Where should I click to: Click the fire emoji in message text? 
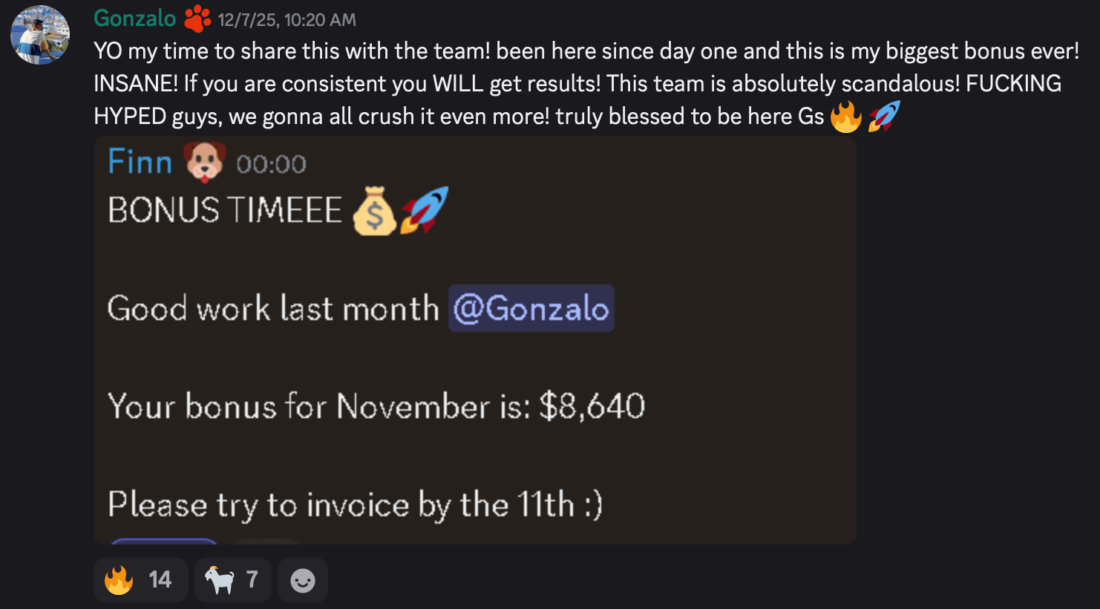click(846, 117)
